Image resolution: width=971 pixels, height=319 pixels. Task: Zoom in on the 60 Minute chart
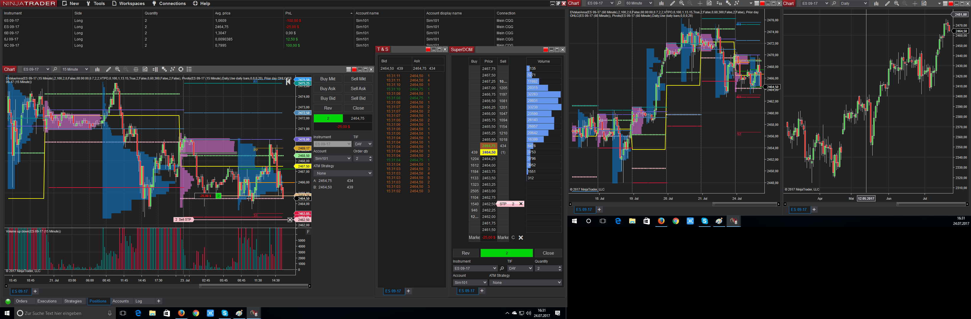point(681,3)
